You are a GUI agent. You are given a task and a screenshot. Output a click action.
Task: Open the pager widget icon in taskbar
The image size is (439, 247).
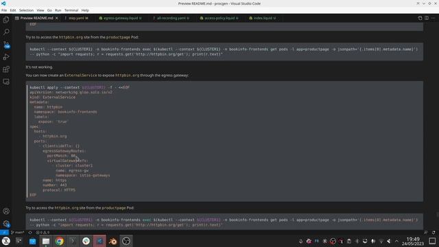point(19,241)
